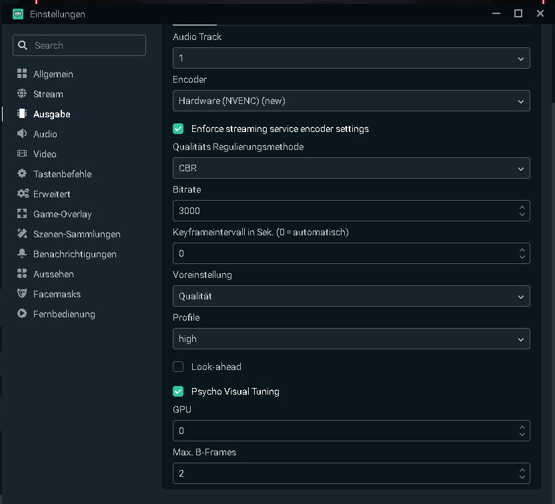555x504 pixels.
Task: Click the Erweitert gears icon
Action: [22, 194]
